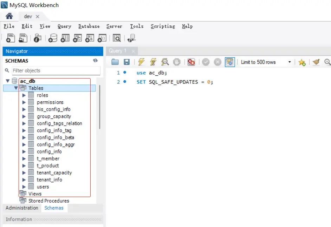Select the Query 1 editor tab

(x=118, y=51)
